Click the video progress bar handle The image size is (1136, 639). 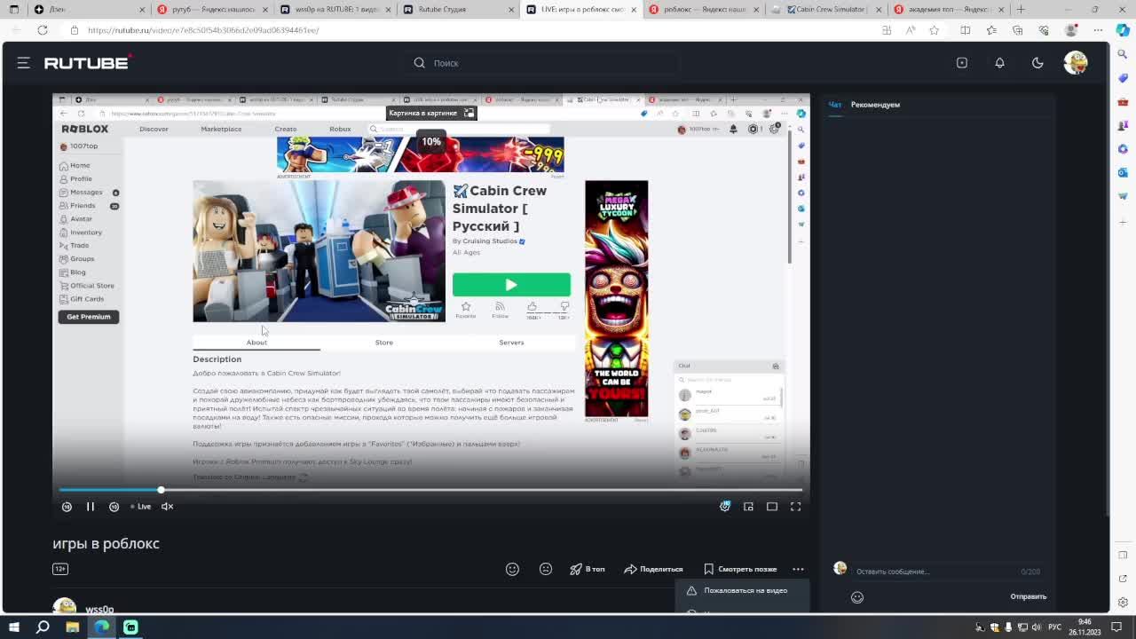[161, 490]
